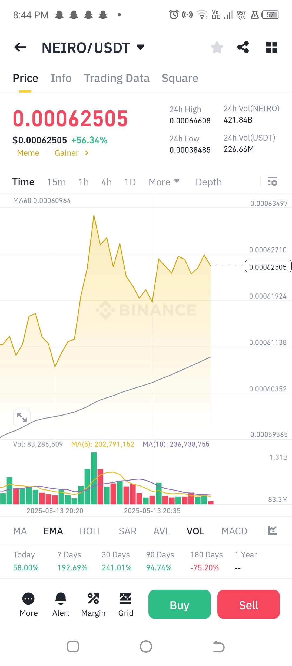292x666 pixels.
Task: Tap the 0.00062505 current price label
Action: [x=268, y=266]
